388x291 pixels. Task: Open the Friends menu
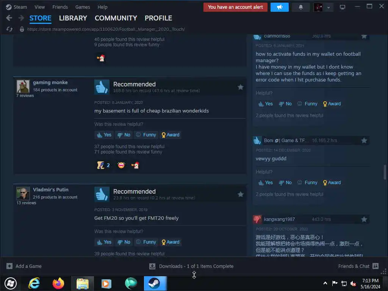[60, 7]
